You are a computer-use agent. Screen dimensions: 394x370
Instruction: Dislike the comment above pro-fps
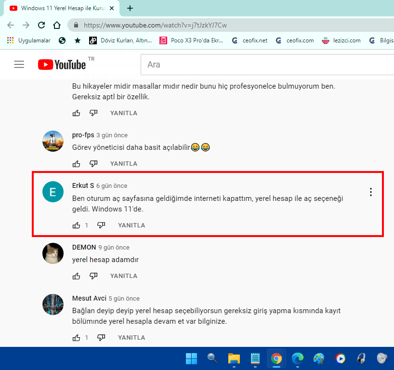93,113
